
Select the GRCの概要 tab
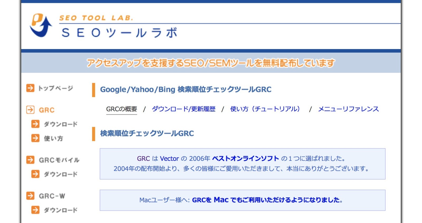(x=122, y=109)
